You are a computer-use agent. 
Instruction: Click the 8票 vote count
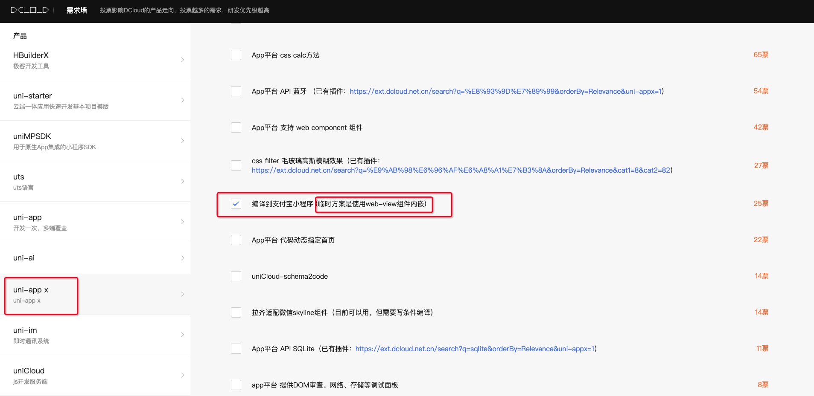tap(763, 385)
